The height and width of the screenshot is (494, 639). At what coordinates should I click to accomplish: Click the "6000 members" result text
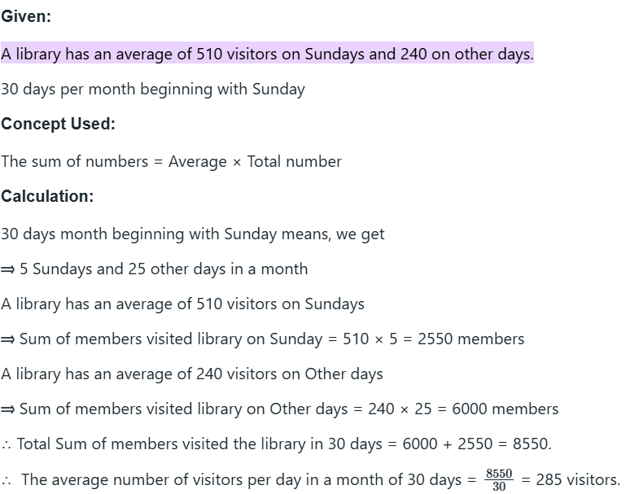(x=505, y=409)
